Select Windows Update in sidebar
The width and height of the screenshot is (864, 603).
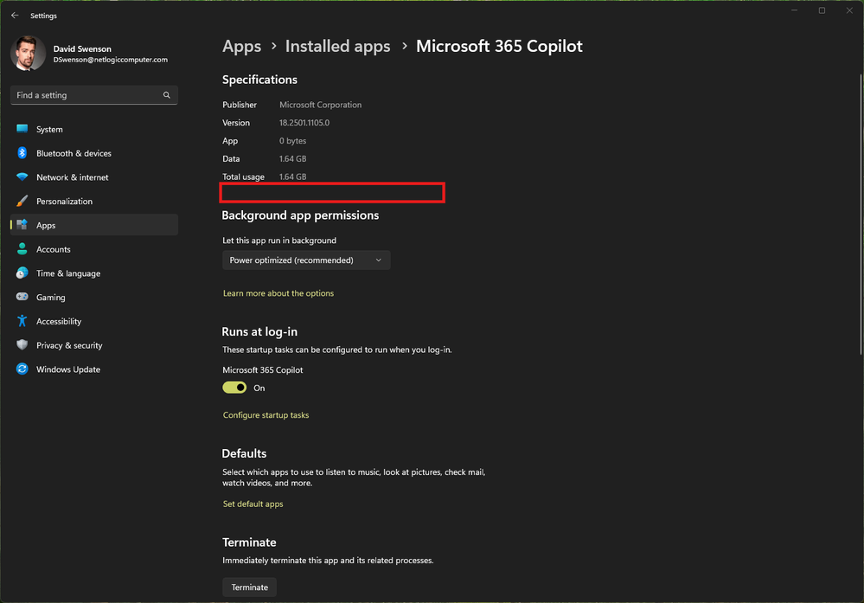point(93,369)
